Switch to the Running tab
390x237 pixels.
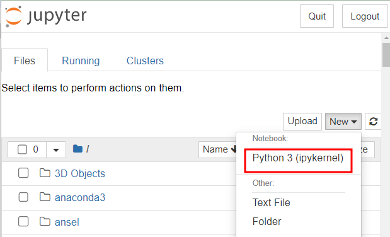[x=81, y=61]
